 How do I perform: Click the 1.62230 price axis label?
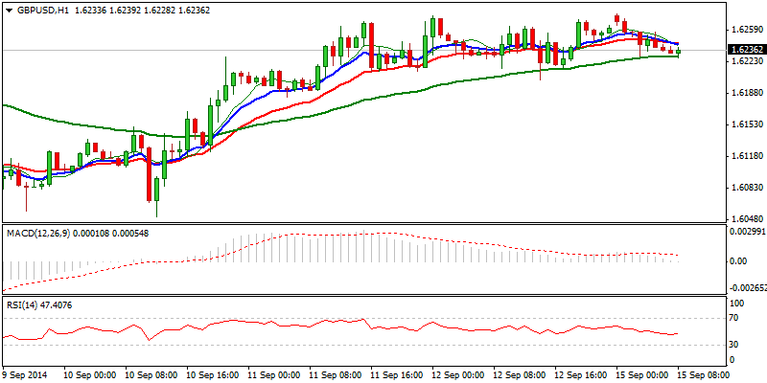tap(746, 61)
